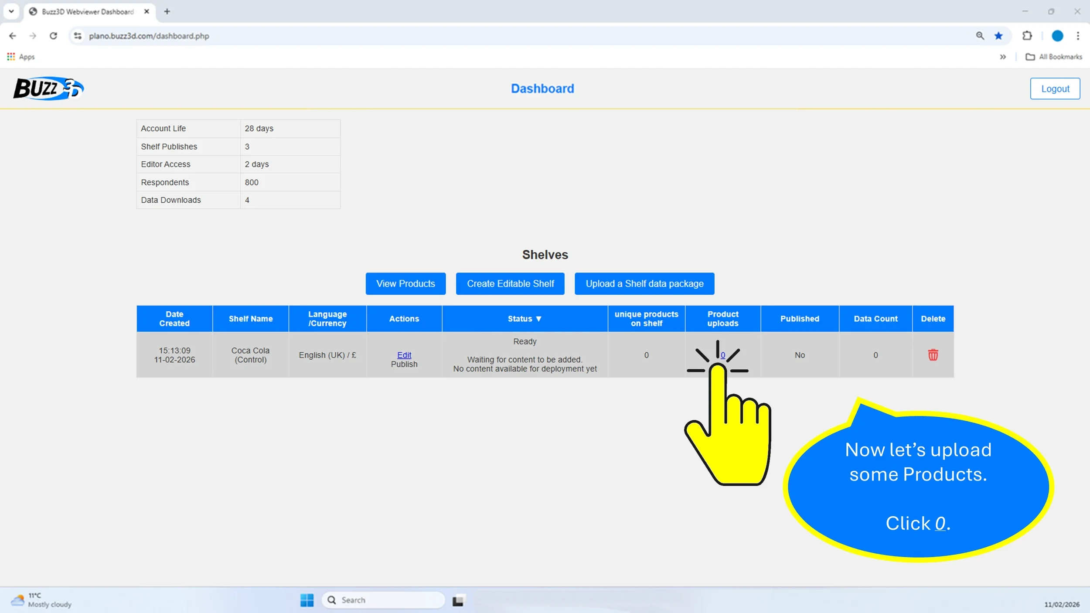The image size is (1090, 613).
Task: Delete the Coca Cola shelf via trash icon
Action: [x=933, y=355]
